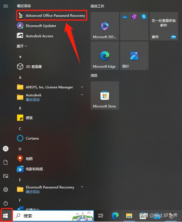This screenshot has height=222, width=182.
Task: Click the letter A section header
Action: point(20,77)
